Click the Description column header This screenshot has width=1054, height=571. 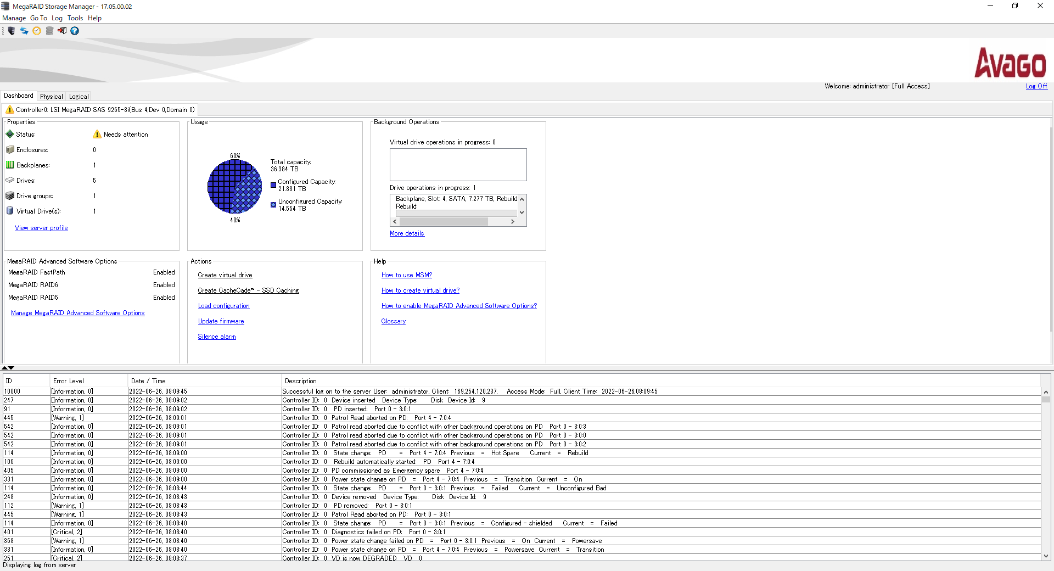[661, 381]
